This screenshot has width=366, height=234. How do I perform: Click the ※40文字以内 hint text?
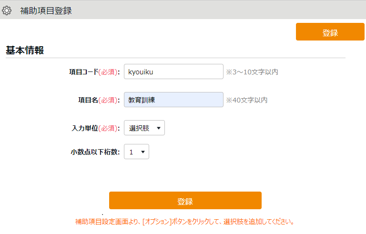[x=246, y=100]
